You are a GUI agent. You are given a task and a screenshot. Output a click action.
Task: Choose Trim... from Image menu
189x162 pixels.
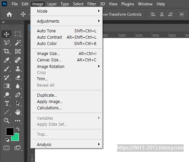67,79
